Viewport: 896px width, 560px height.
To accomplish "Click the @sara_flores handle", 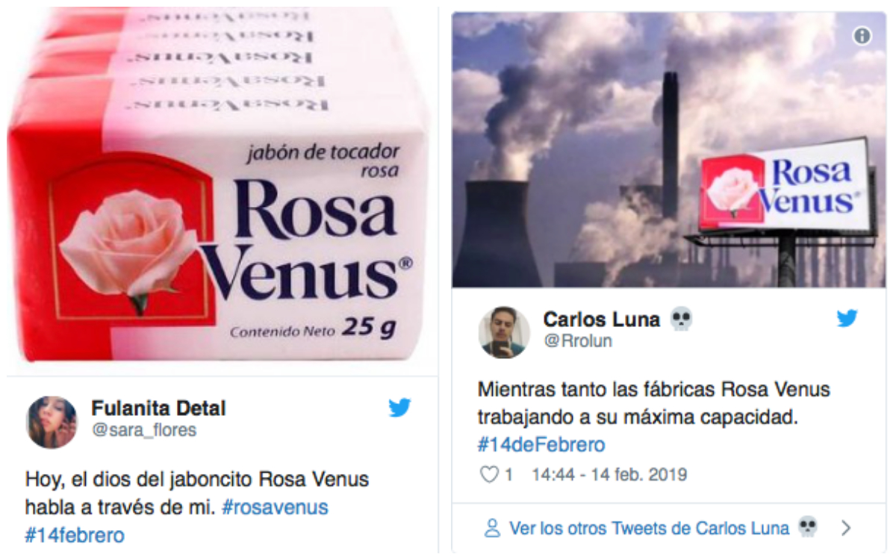I will point(144,430).
